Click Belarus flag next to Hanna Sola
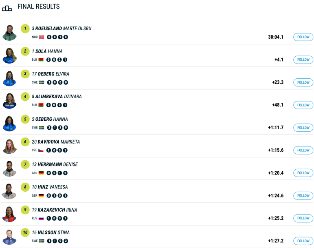The width and height of the screenshot is (314, 248). point(41,60)
